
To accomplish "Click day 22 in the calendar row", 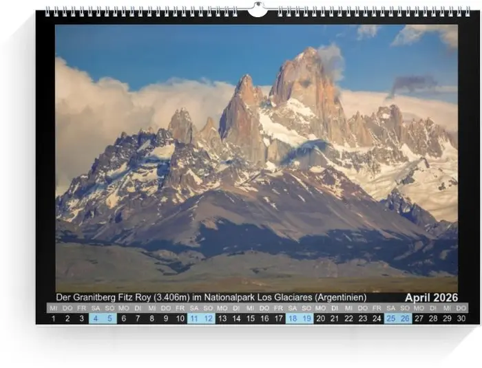I will pos(349,318).
